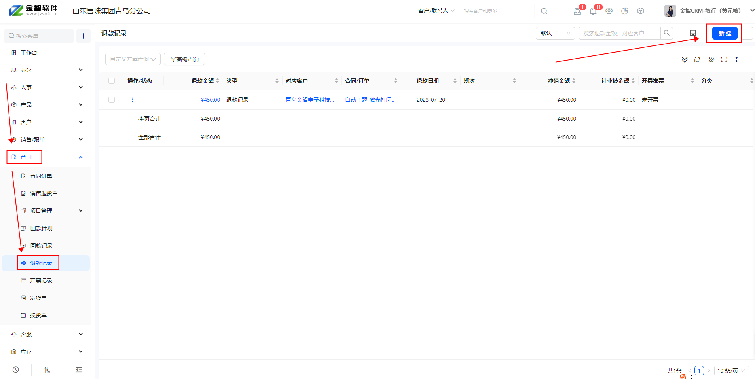This screenshot has height=379, width=755.
Task: Open the 青岛金智电子科技 customer link
Action: pos(310,100)
